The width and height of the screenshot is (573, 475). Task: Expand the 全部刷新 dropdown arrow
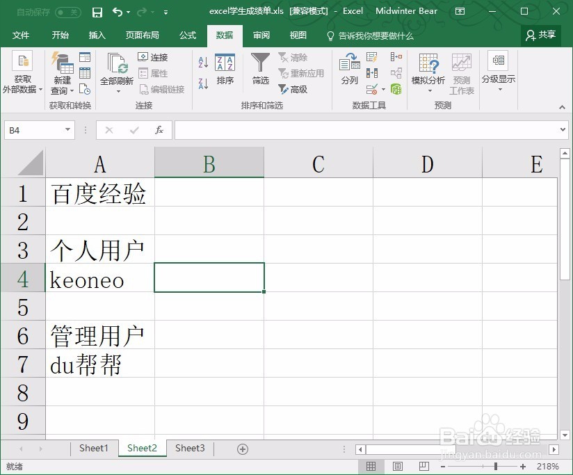tap(118, 91)
